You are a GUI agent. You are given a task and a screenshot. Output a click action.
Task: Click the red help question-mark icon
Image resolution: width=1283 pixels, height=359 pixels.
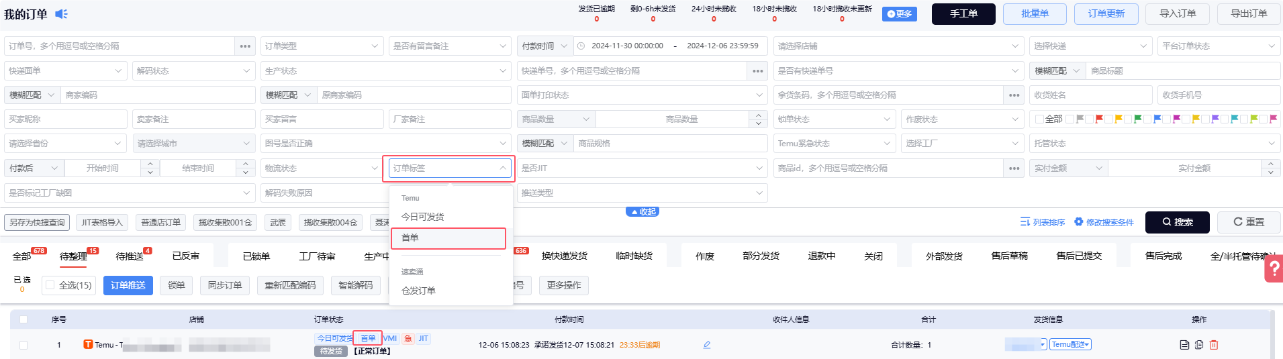coord(1274,270)
